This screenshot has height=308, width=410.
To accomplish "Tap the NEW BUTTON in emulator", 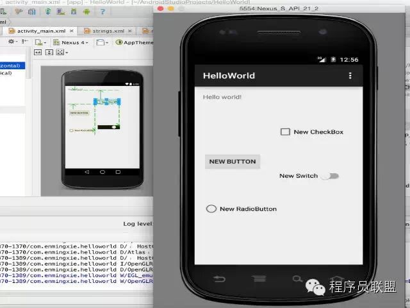I will (233, 162).
